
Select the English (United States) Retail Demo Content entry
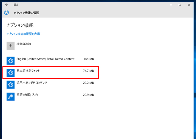[x=50, y=61]
